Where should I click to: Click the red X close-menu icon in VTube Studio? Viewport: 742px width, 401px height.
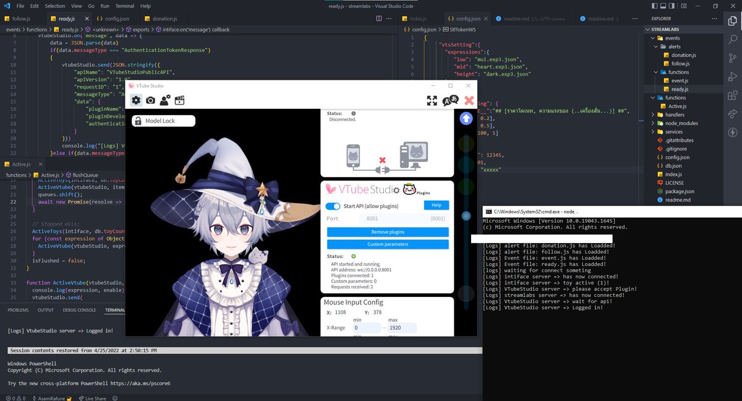(x=469, y=100)
